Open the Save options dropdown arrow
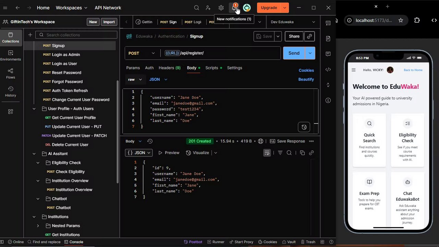Screen dimensions: 439x247 [278, 36]
